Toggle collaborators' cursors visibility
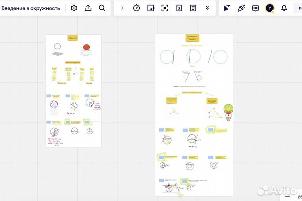Viewport: 302px width, 201px height. (x=227, y=8)
